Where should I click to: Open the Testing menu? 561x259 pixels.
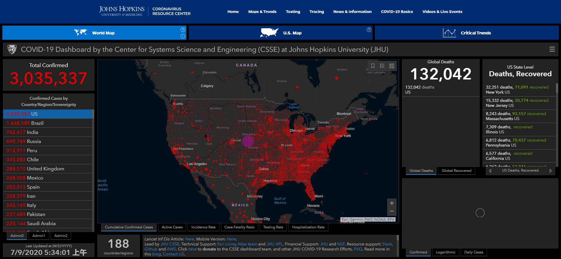pos(293,12)
